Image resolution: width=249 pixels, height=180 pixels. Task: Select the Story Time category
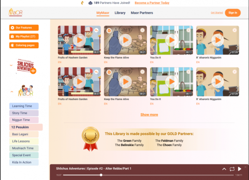pos(24,113)
